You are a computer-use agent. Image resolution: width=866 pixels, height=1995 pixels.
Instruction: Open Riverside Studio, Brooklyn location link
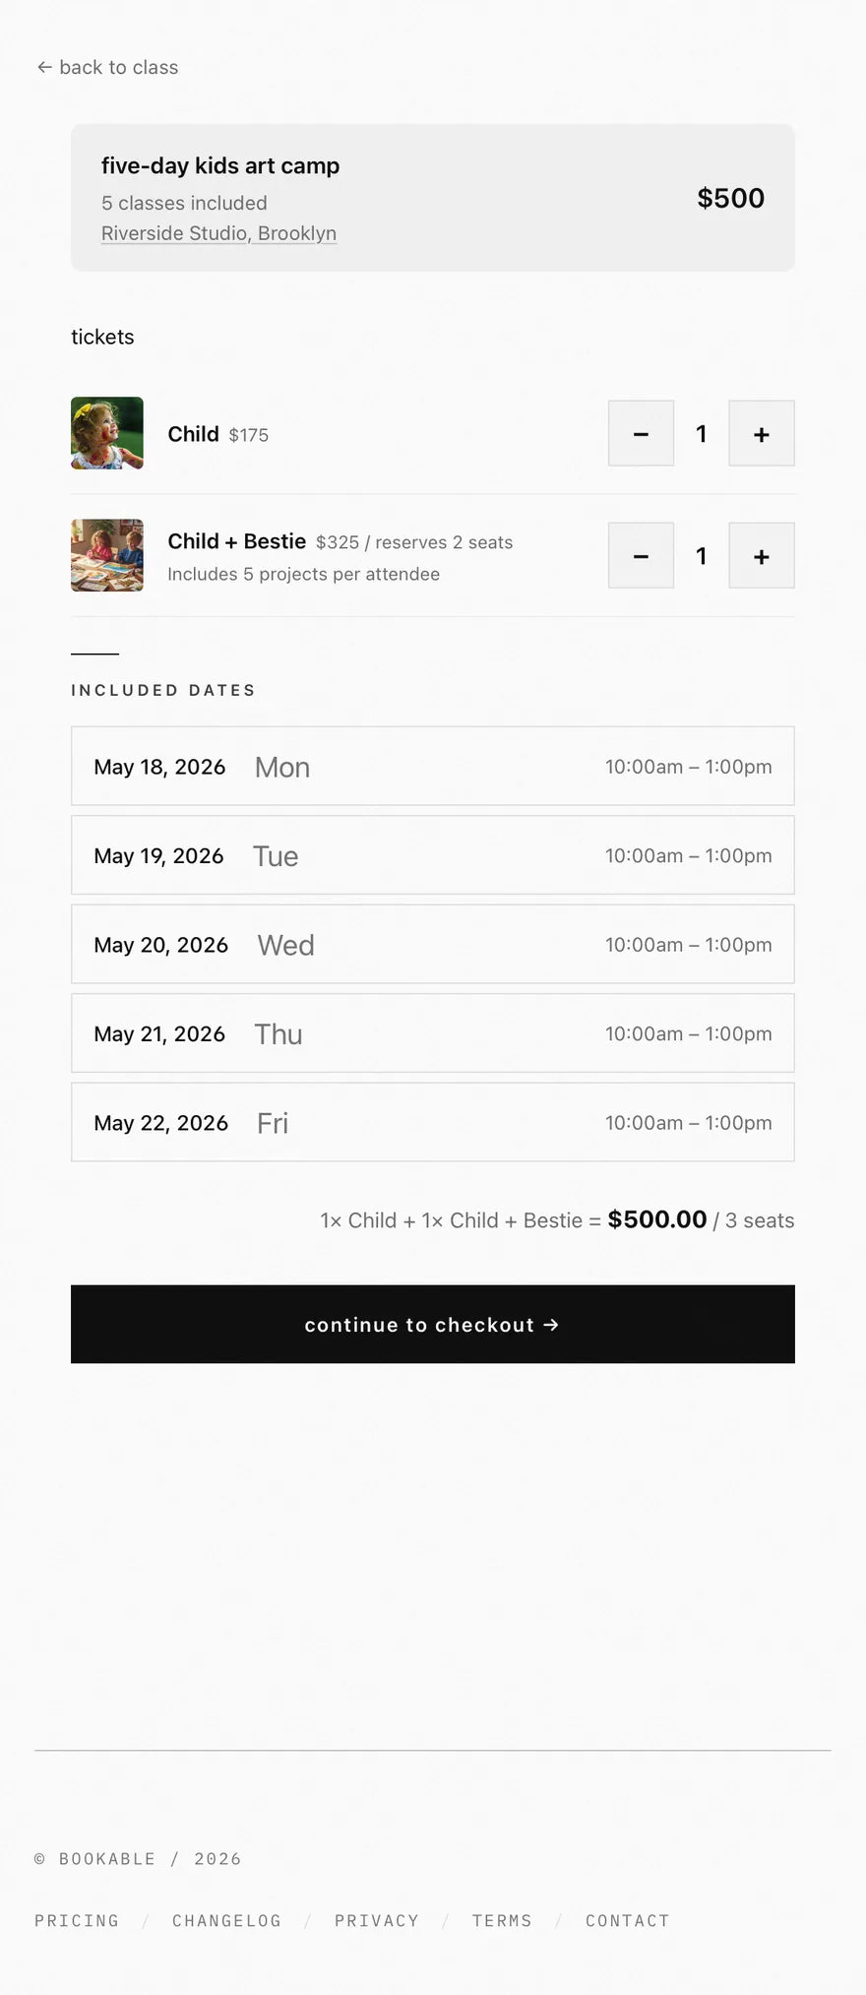pyautogui.click(x=218, y=233)
